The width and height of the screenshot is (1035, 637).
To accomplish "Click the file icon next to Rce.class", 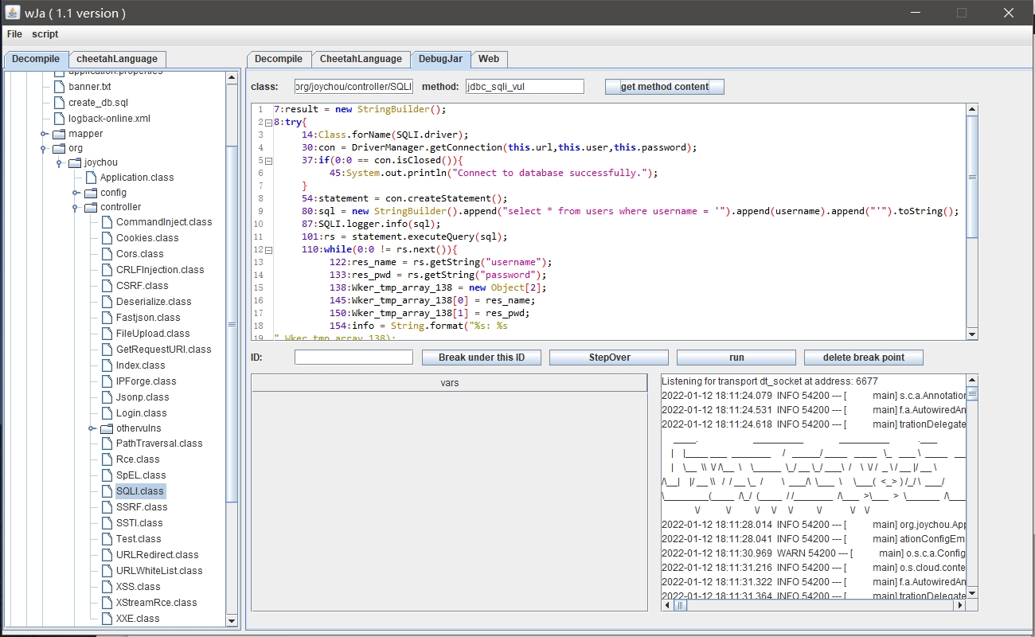I will 107,459.
